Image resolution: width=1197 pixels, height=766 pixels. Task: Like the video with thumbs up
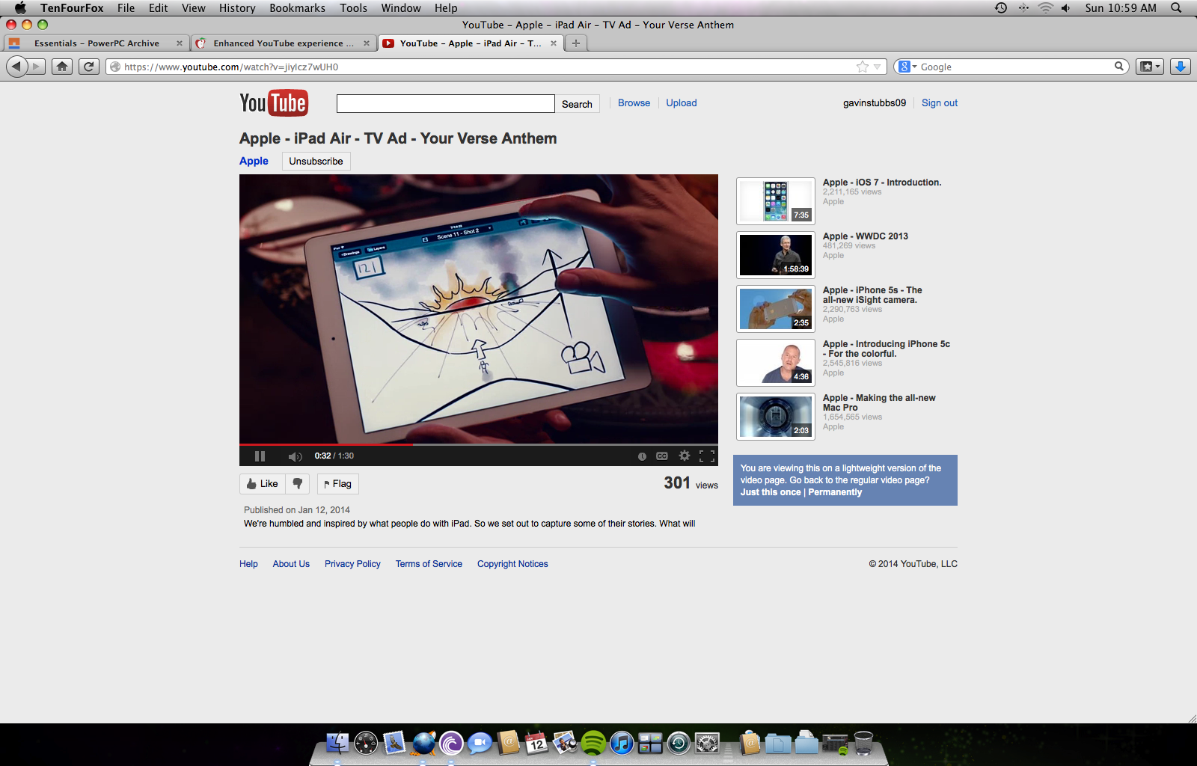263,484
